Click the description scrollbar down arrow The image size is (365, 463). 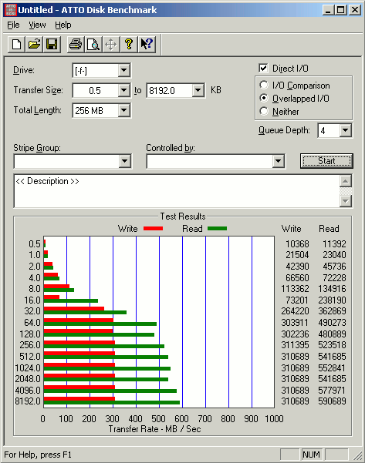coord(346,201)
